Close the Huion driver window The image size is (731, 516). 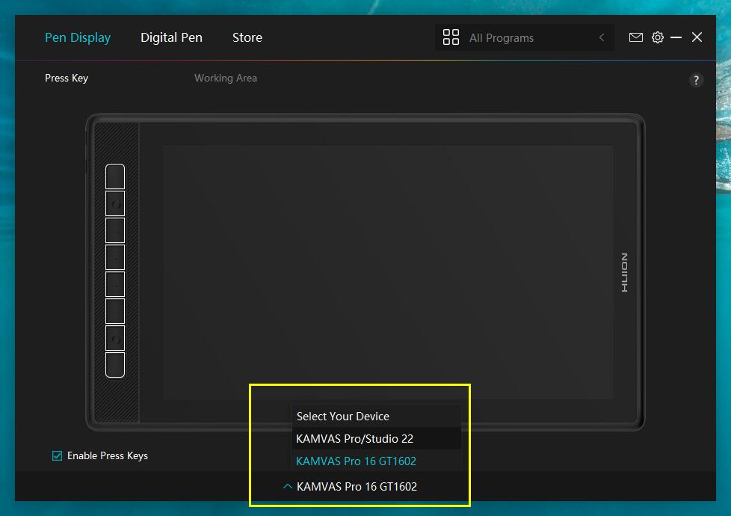coord(697,37)
